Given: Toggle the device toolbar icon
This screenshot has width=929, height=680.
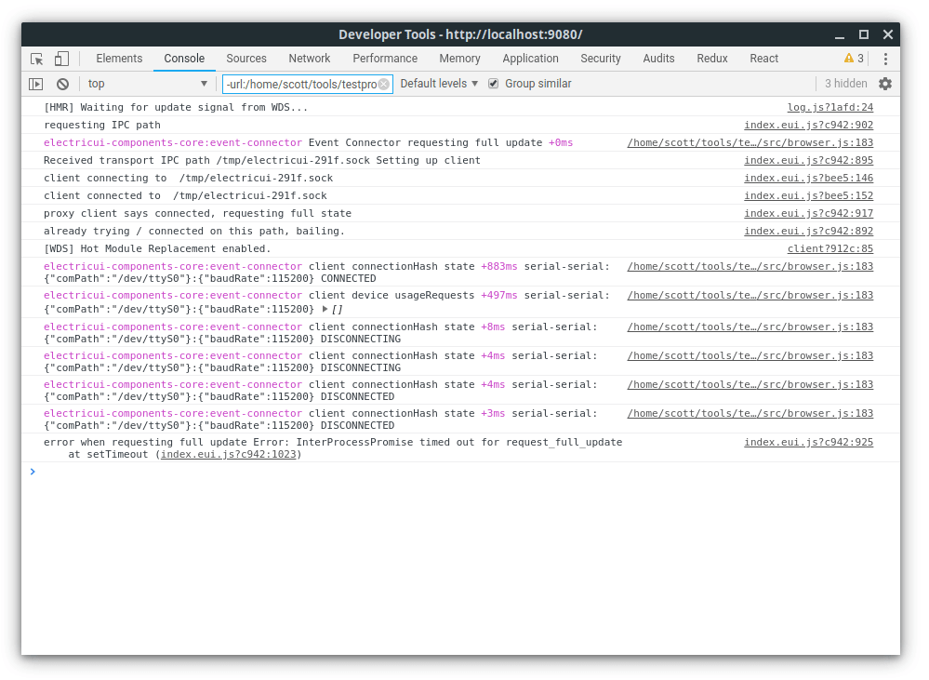Looking at the screenshot, I should [x=61, y=59].
